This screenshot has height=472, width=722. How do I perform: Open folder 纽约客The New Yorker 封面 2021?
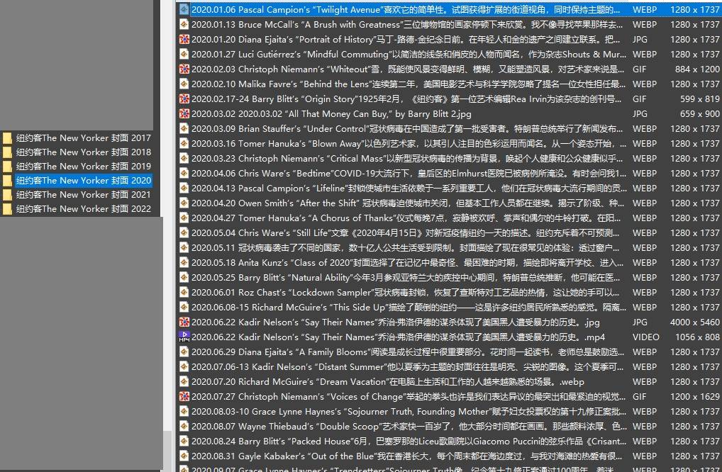84,195
